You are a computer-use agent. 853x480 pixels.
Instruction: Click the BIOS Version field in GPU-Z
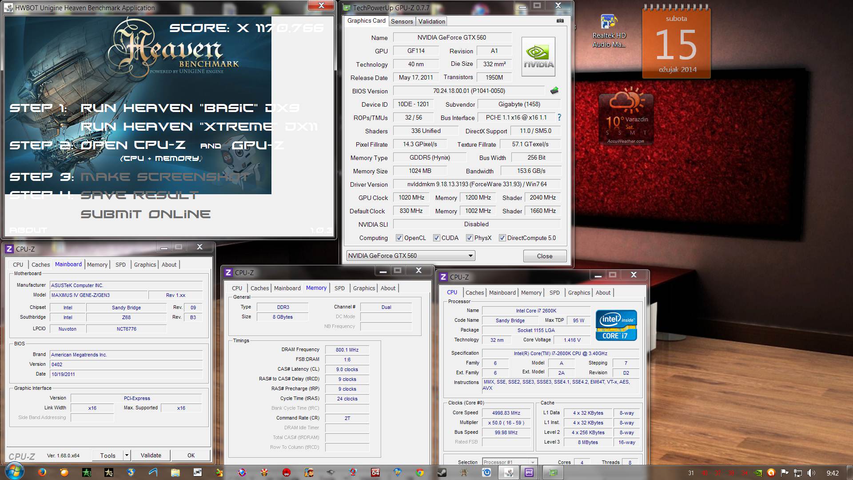(469, 91)
